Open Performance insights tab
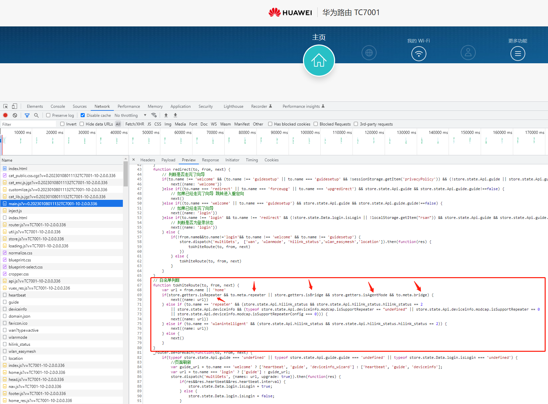The height and width of the screenshot is (404, 548). point(303,106)
